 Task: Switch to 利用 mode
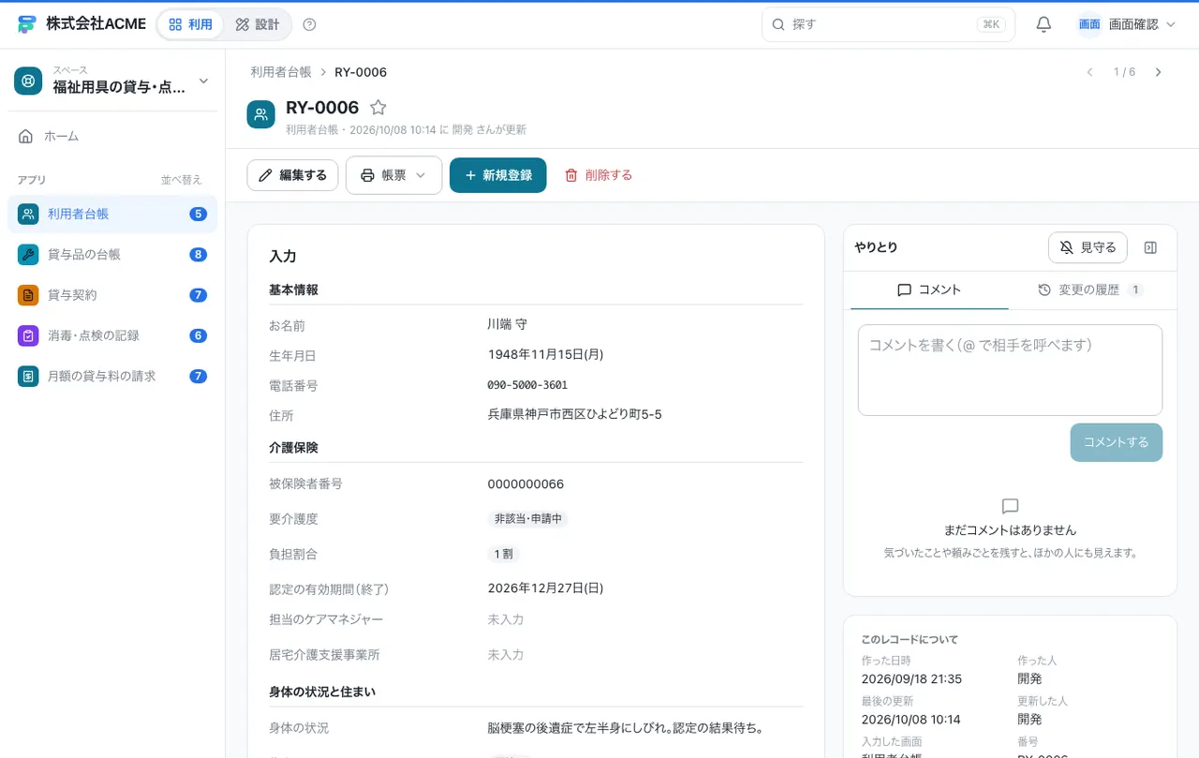tap(190, 24)
